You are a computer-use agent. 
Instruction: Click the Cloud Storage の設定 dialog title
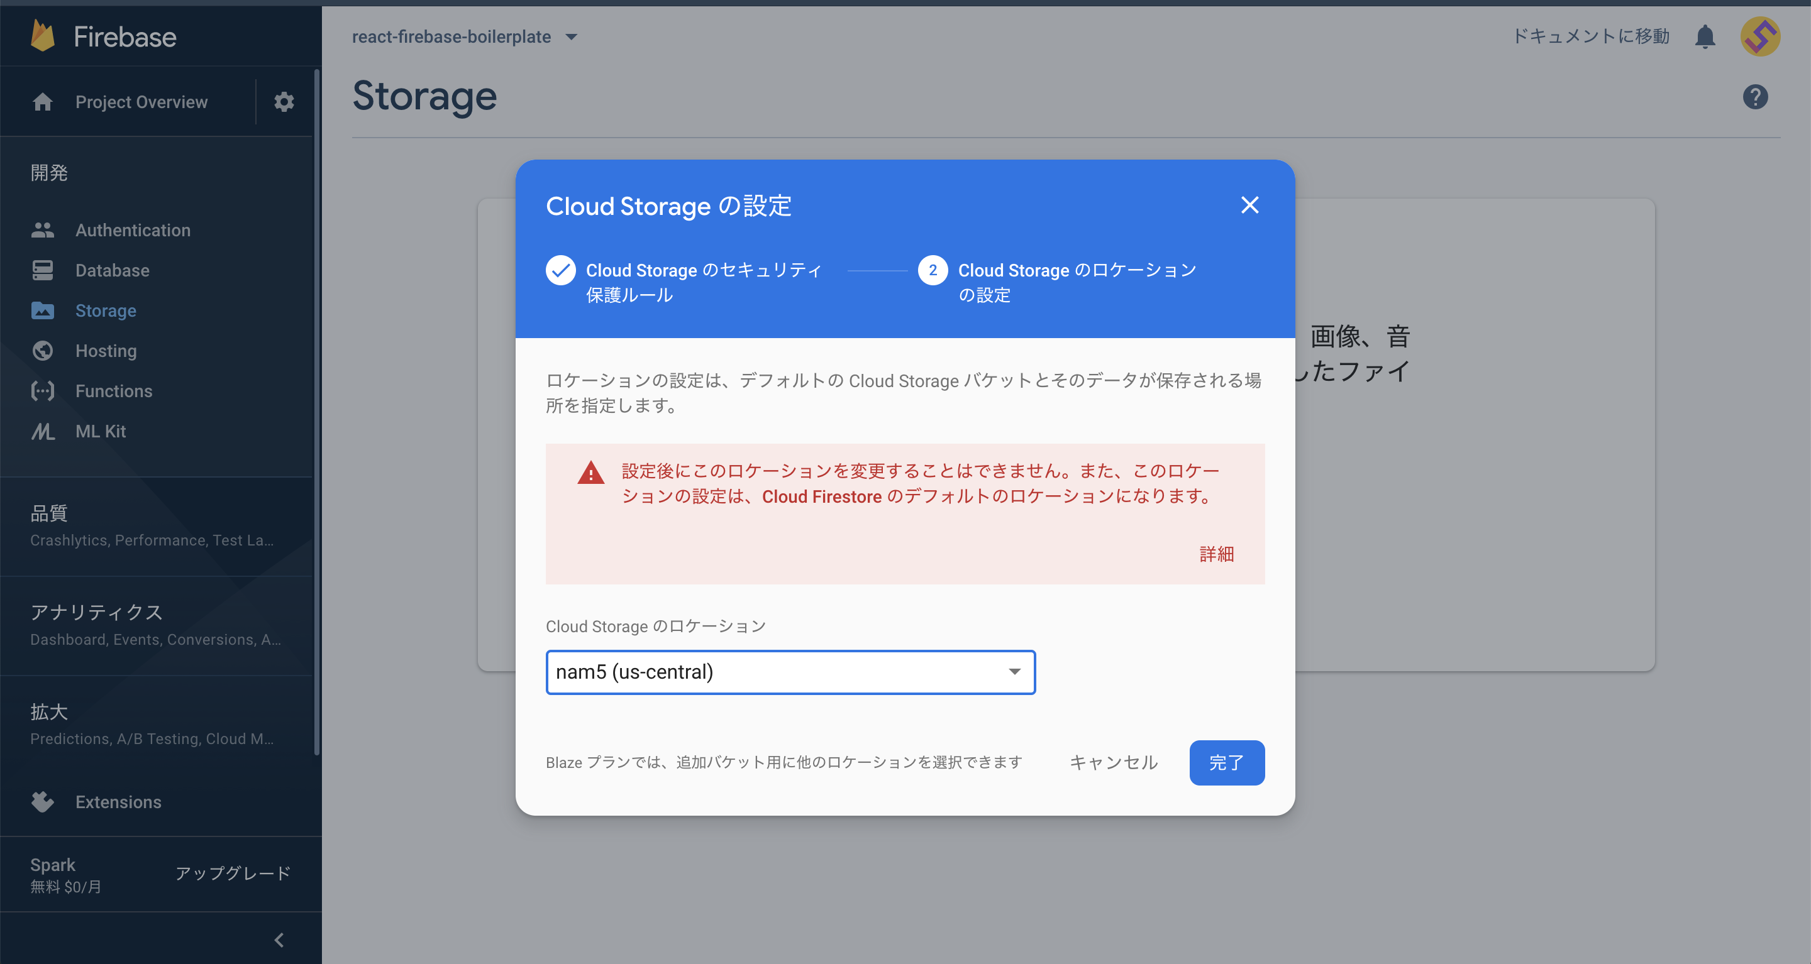pyautogui.click(x=668, y=206)
